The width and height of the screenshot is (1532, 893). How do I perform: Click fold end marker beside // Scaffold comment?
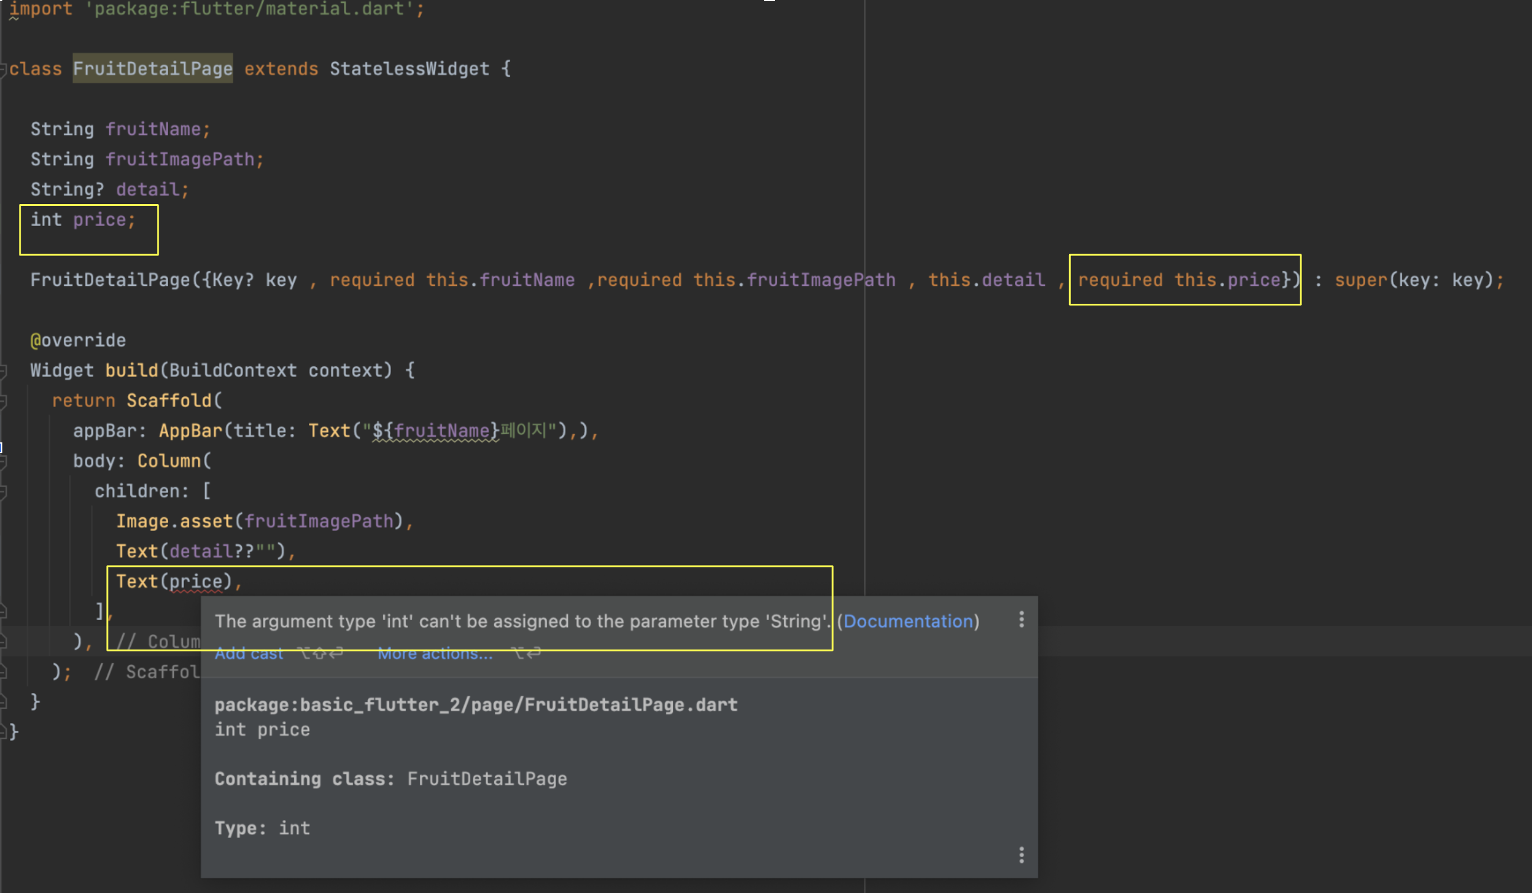point(3,672)
